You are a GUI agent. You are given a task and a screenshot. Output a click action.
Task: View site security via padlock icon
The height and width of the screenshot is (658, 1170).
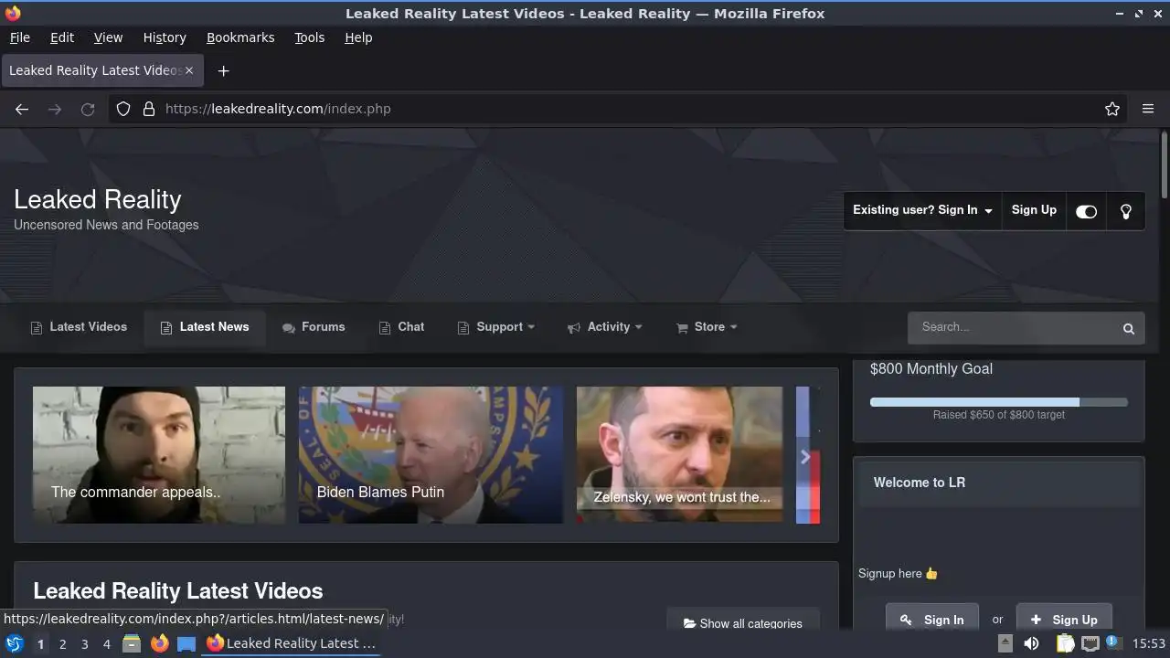coord(149,109)
